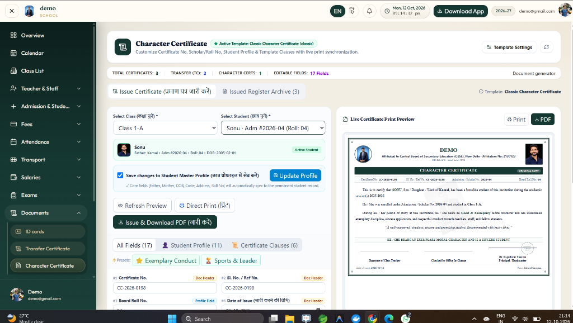573x323 pixels.
Task: Open WhatsApp from the taskbar
Action: 406,319
